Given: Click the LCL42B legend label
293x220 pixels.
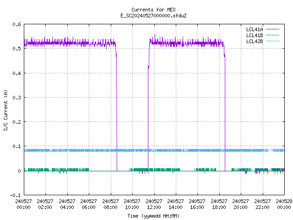Looking at the screenshot, I should pyautogui.click(x=255, y=41).
